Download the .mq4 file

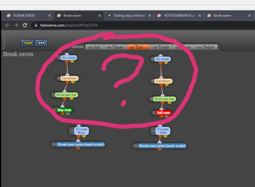coord(27,43)
